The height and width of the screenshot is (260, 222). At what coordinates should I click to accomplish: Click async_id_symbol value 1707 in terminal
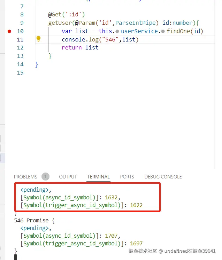tap(111, 236)
